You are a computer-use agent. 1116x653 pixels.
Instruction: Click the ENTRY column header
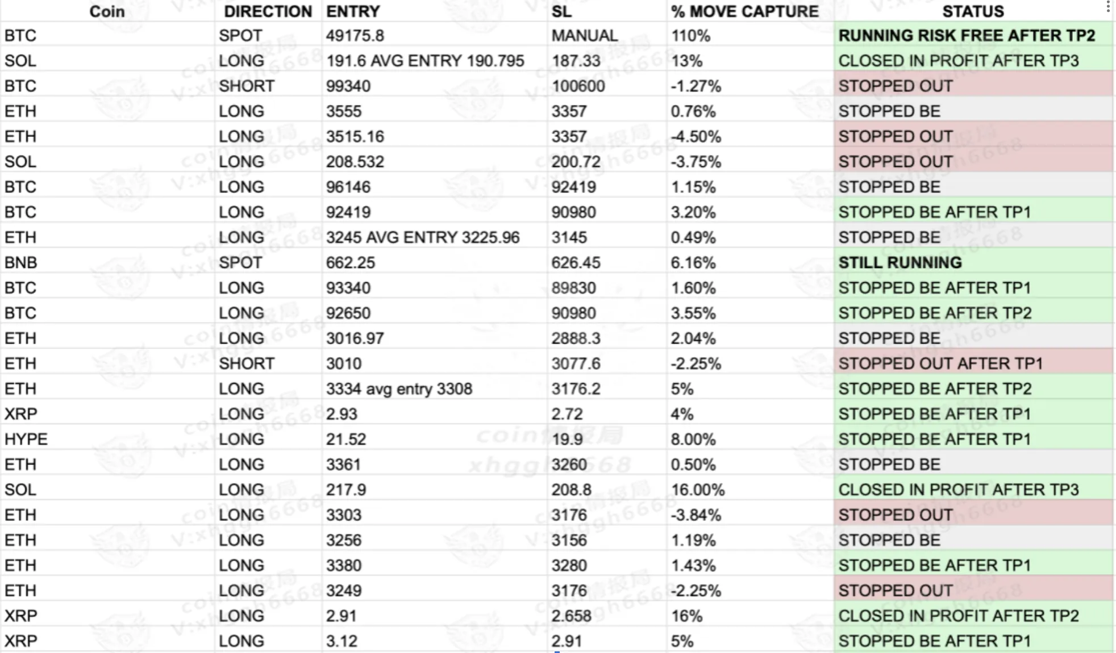353,11
